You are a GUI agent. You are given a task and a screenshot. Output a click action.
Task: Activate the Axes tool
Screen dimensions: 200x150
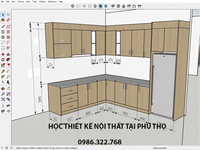3,82
